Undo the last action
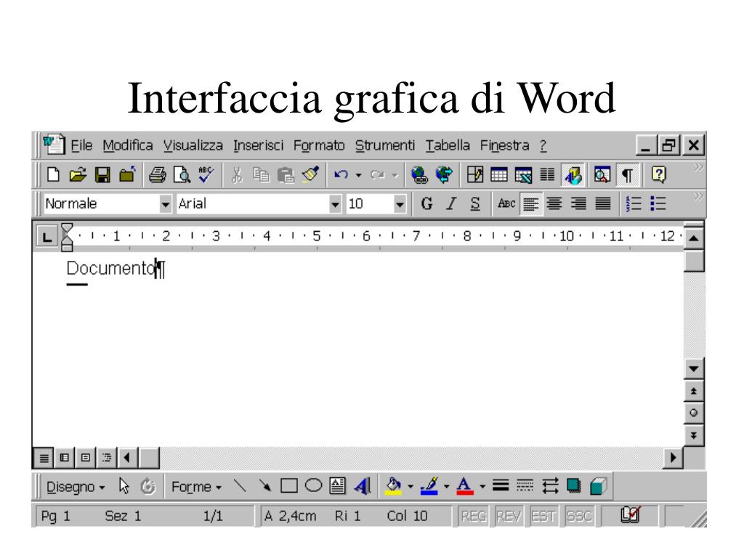 pyautogui.click(x=341, y=175)
